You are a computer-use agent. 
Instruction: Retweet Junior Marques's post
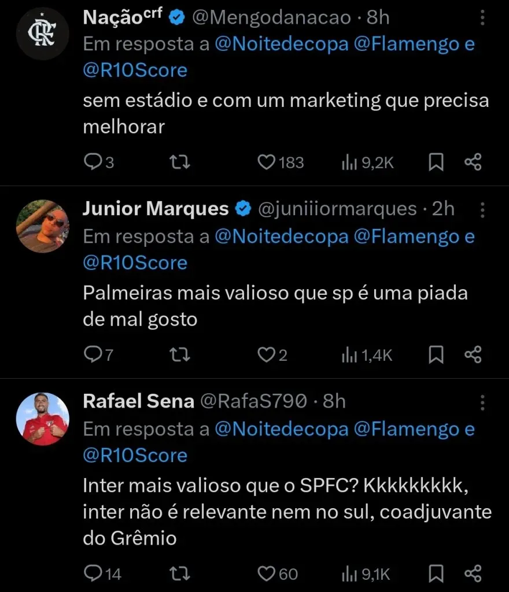pyautogui.click(x=182, y=355)
